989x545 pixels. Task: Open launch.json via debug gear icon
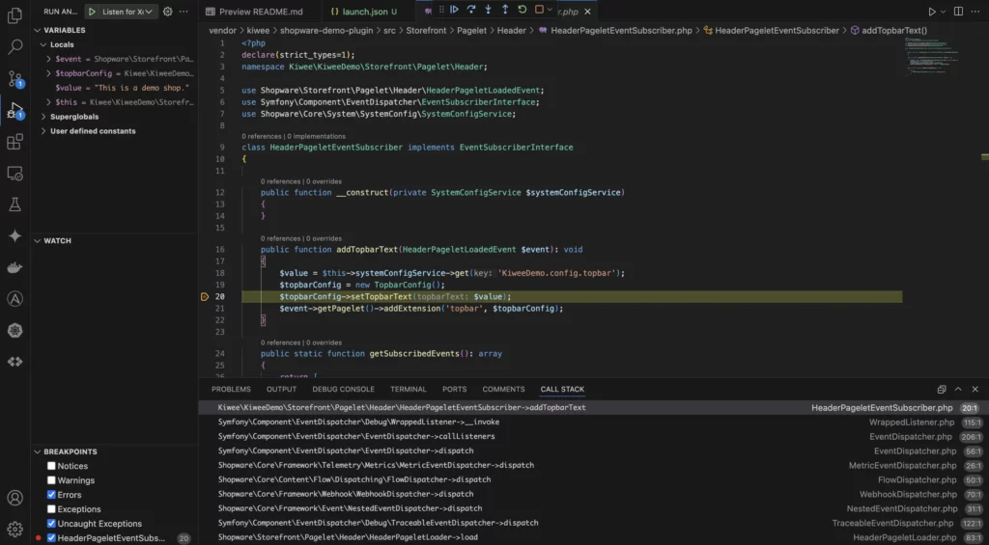click(x=168, y=12)
